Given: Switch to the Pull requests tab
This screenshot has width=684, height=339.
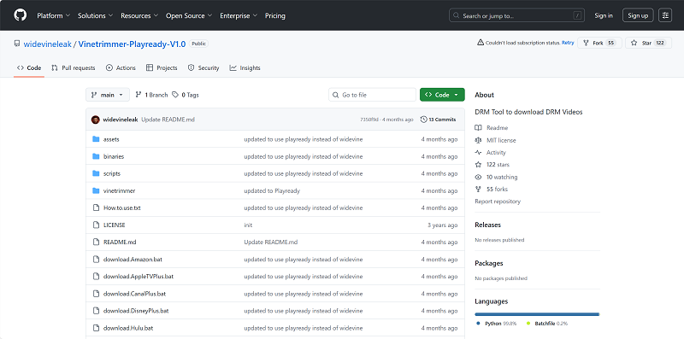Looking at the screenshot, I should point(73,68).
